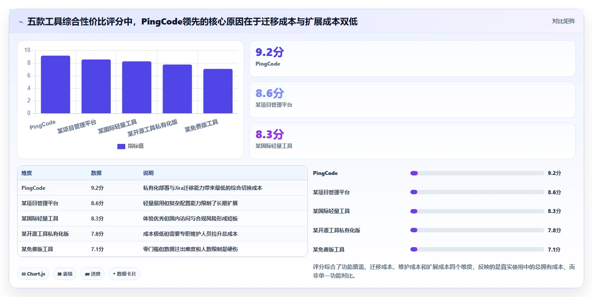Click the 某免费版工具 progress bar

click(477, 249)
